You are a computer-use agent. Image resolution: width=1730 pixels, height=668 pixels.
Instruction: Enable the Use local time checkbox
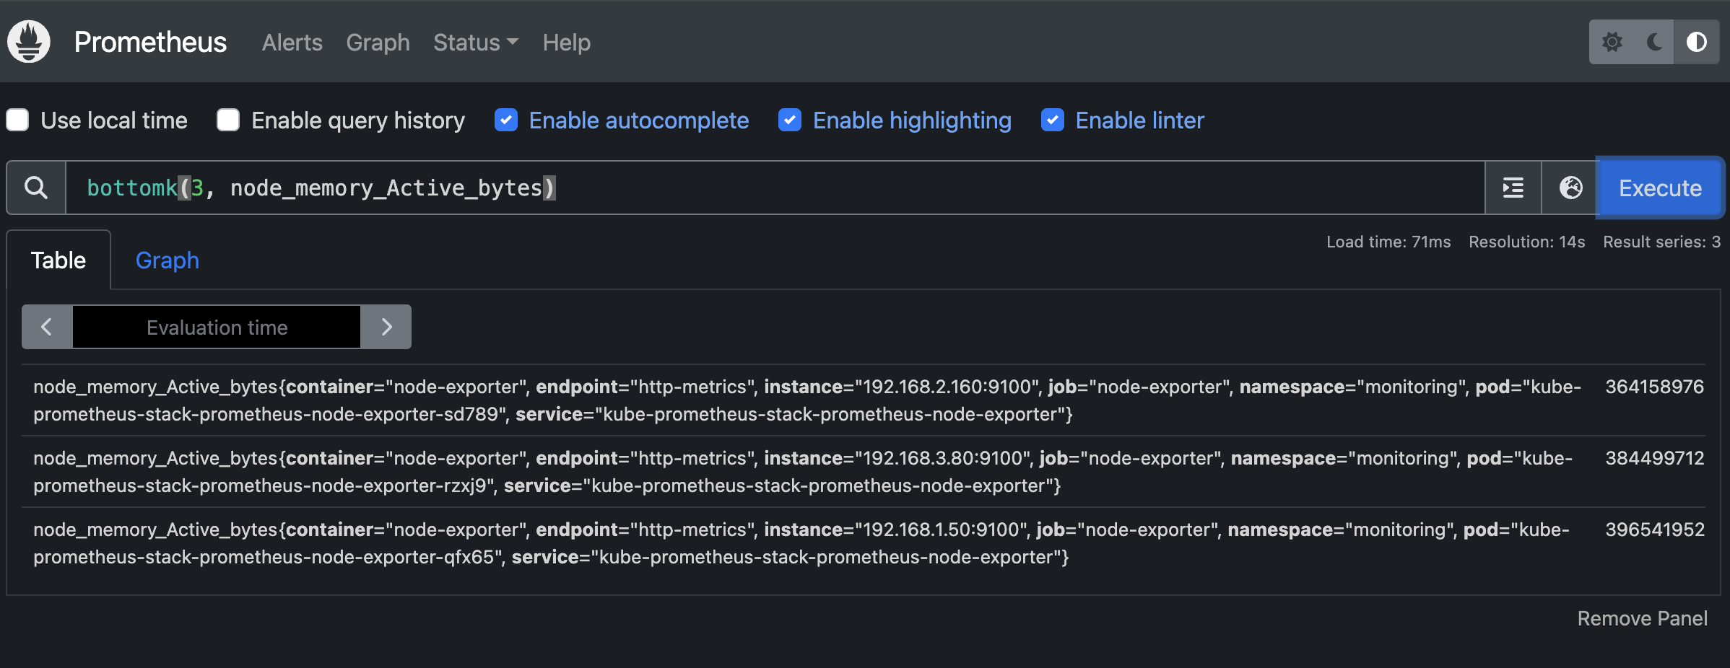(x=17, y=120)
